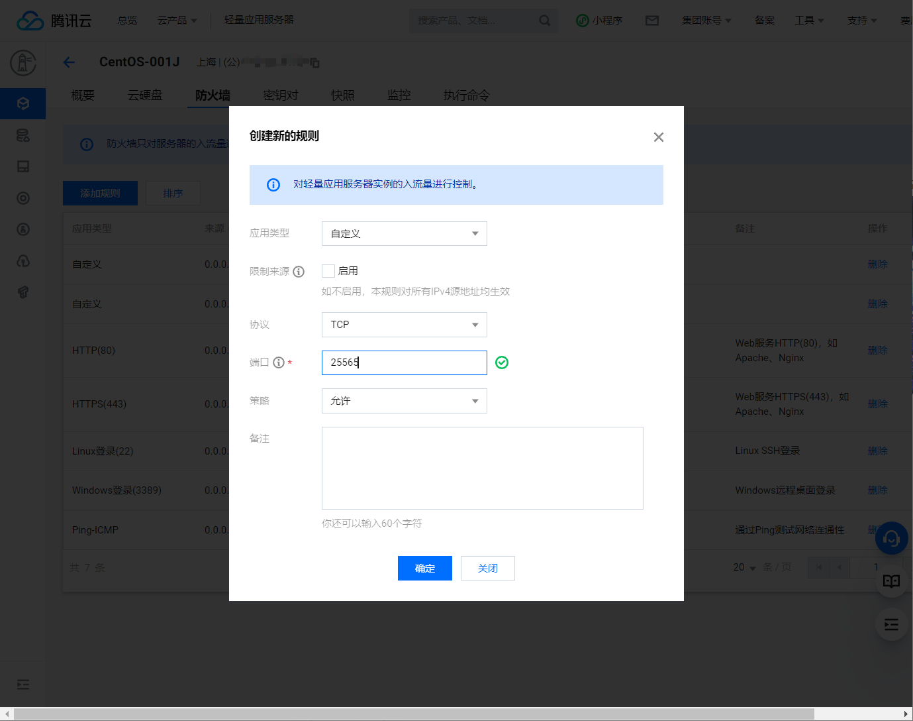Click the info icon in dialog blue banner
The width and height of the screenshot is (913, 721).
pos(273,185)
